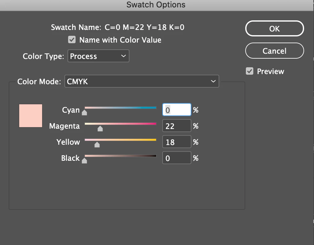Click the Black value field
Image resolution: width=314 pixels, height=245 pixels.
[177, 158]
